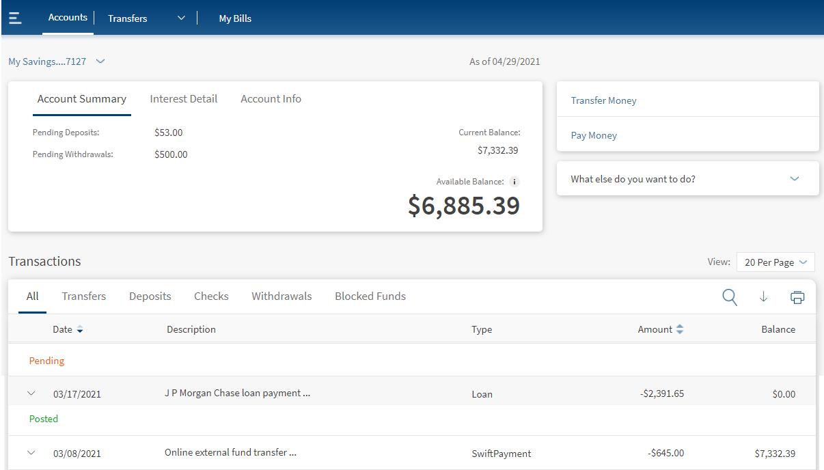Viewport: 824px width, 470px height.
Task: Click the transaction search magnifier icon
Action: (730, 297)
